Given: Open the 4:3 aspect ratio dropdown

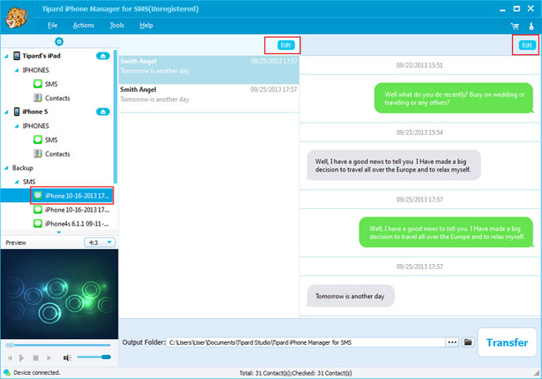Looking at the screenshot, I should [x=99, y=242].
